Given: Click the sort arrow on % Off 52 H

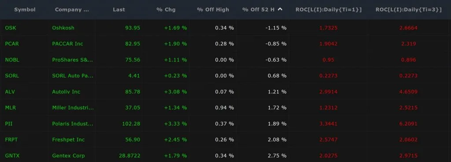Looking at the screenshot, I should pos(280,10).
